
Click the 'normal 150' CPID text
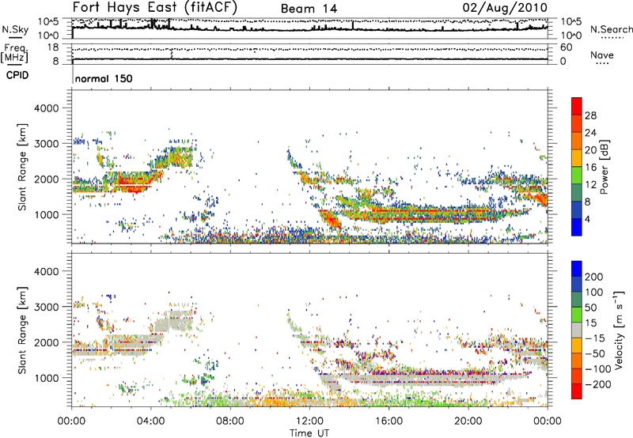coord(104,78)
